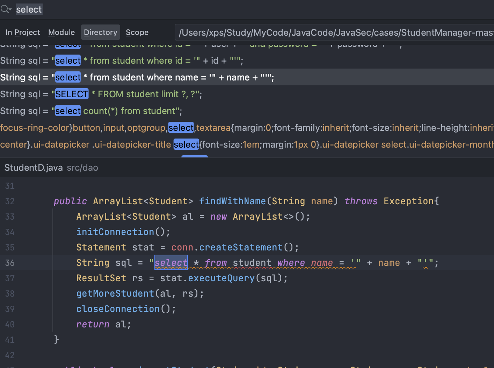This screenshot has width=494, height=368.
Task: Click the directory path field
Action: 334,33
